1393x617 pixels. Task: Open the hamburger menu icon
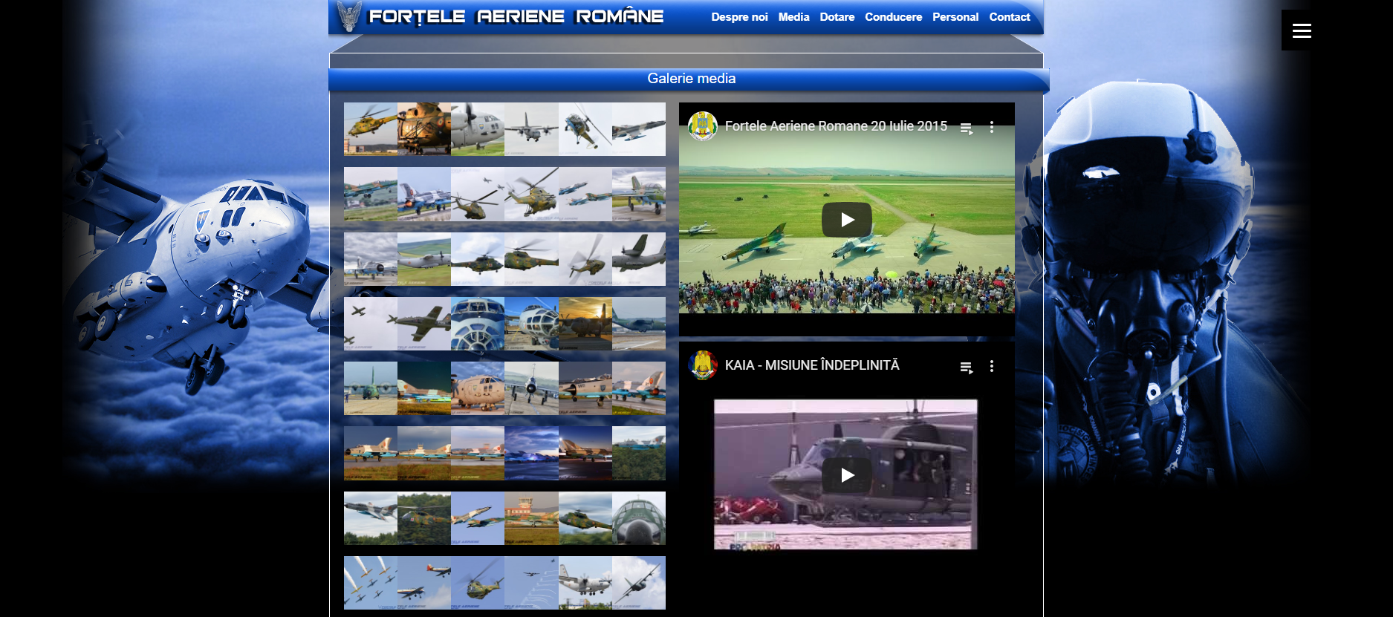pyautogui.click(x=1302, y=30)
